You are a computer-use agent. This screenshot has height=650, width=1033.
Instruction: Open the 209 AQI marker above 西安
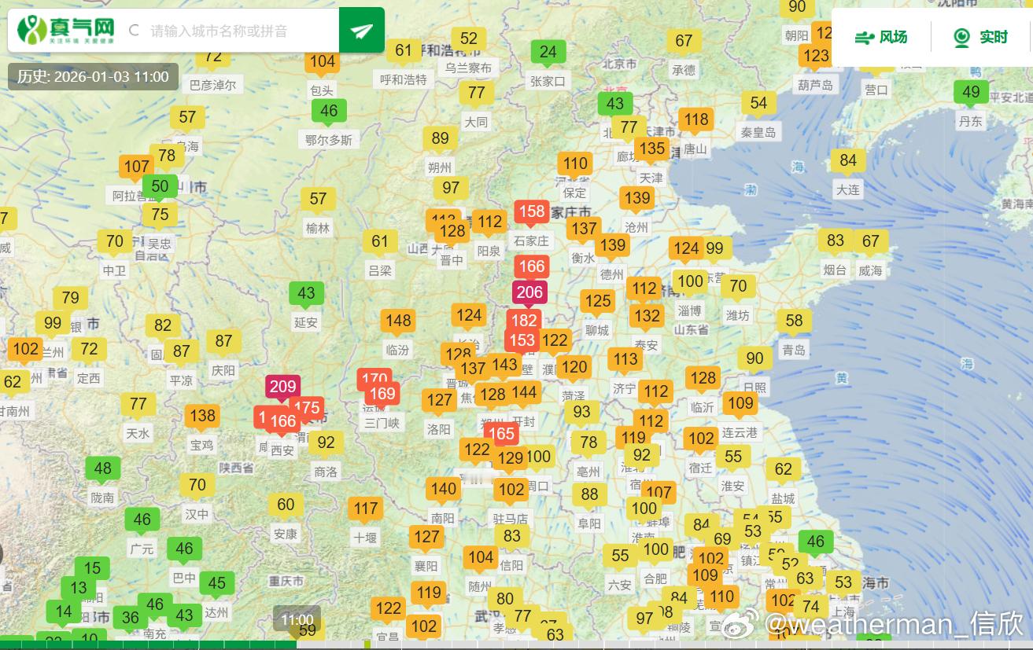(x=282, y=387)
